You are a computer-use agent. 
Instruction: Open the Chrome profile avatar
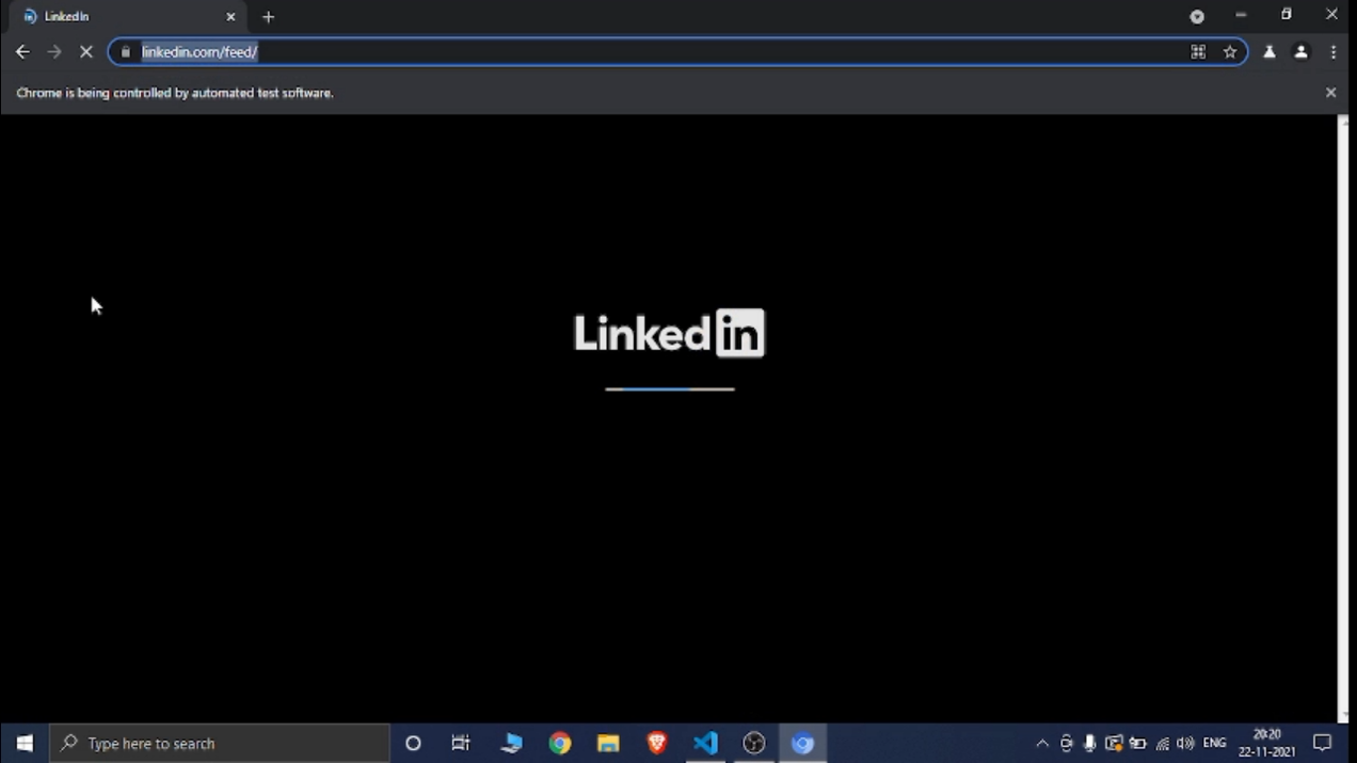tap(1300, 52)
